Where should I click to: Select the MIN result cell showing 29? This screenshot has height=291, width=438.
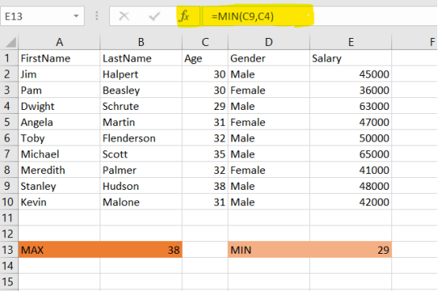[x=350, y=250]
